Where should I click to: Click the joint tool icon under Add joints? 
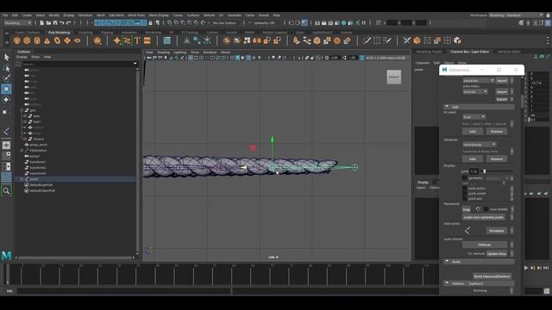click(x=467, y=231)
